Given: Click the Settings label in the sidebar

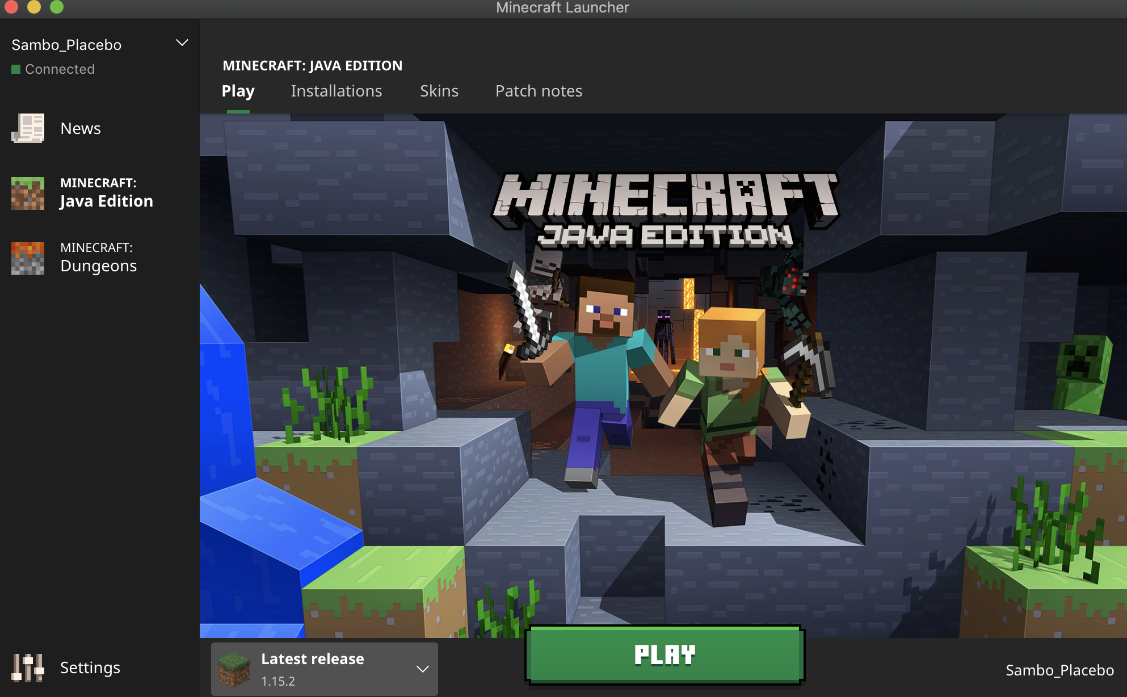Looking at the screenshot, I should 90,667.
